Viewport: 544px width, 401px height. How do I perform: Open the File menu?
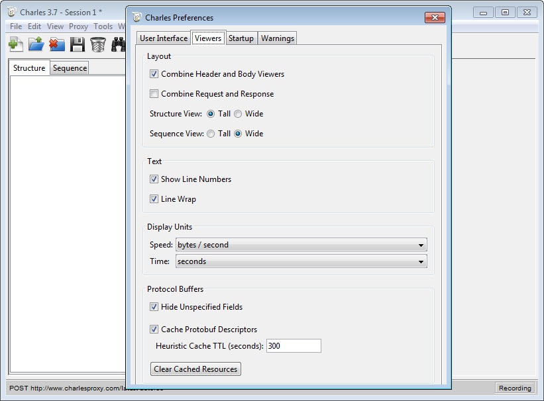click(16, 26)
